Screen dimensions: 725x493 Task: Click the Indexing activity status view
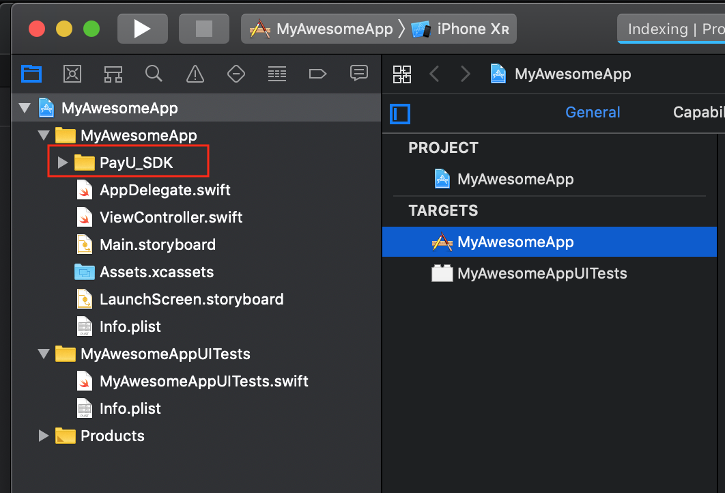(671, 29)
